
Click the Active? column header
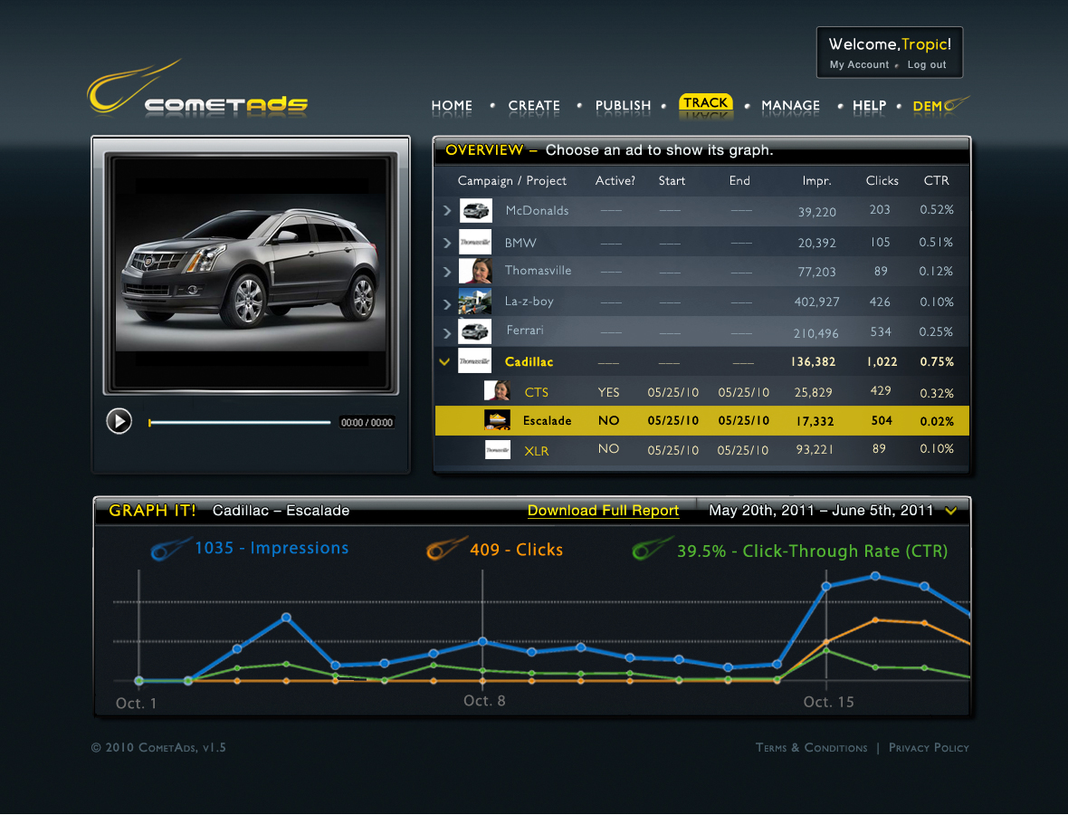(615, 180)
